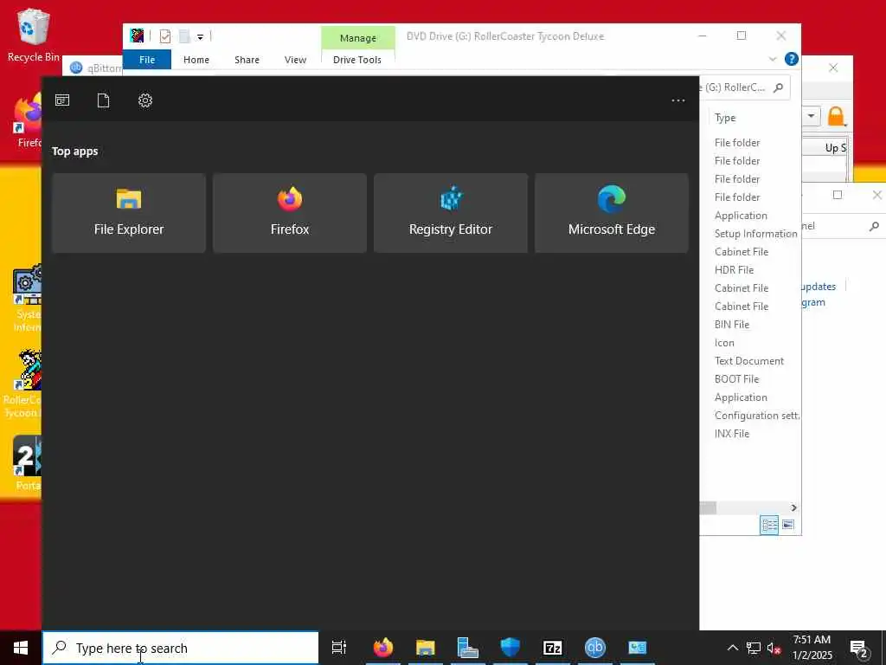Viewport: 886px width, 665px height.
Task: Open the Home ribbon tab
Action: click(x=196, y=60)
